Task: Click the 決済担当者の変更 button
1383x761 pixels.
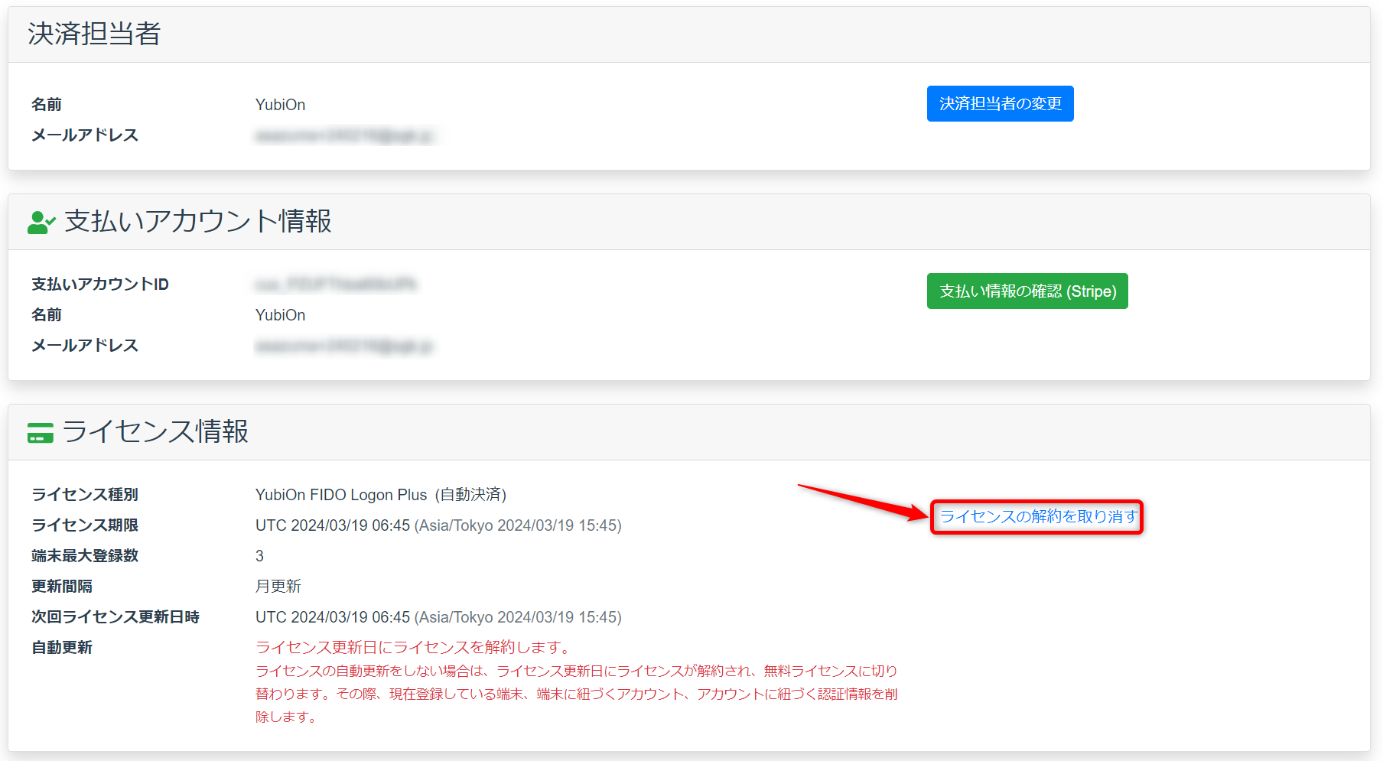Action: 1000,103
